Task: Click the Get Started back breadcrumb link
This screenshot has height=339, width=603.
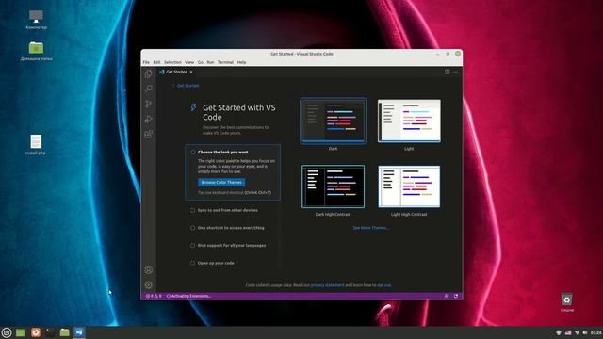Action: [x=186, y=86]
